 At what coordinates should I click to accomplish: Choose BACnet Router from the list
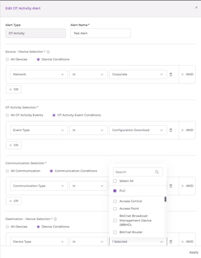[x=115, y=232]
